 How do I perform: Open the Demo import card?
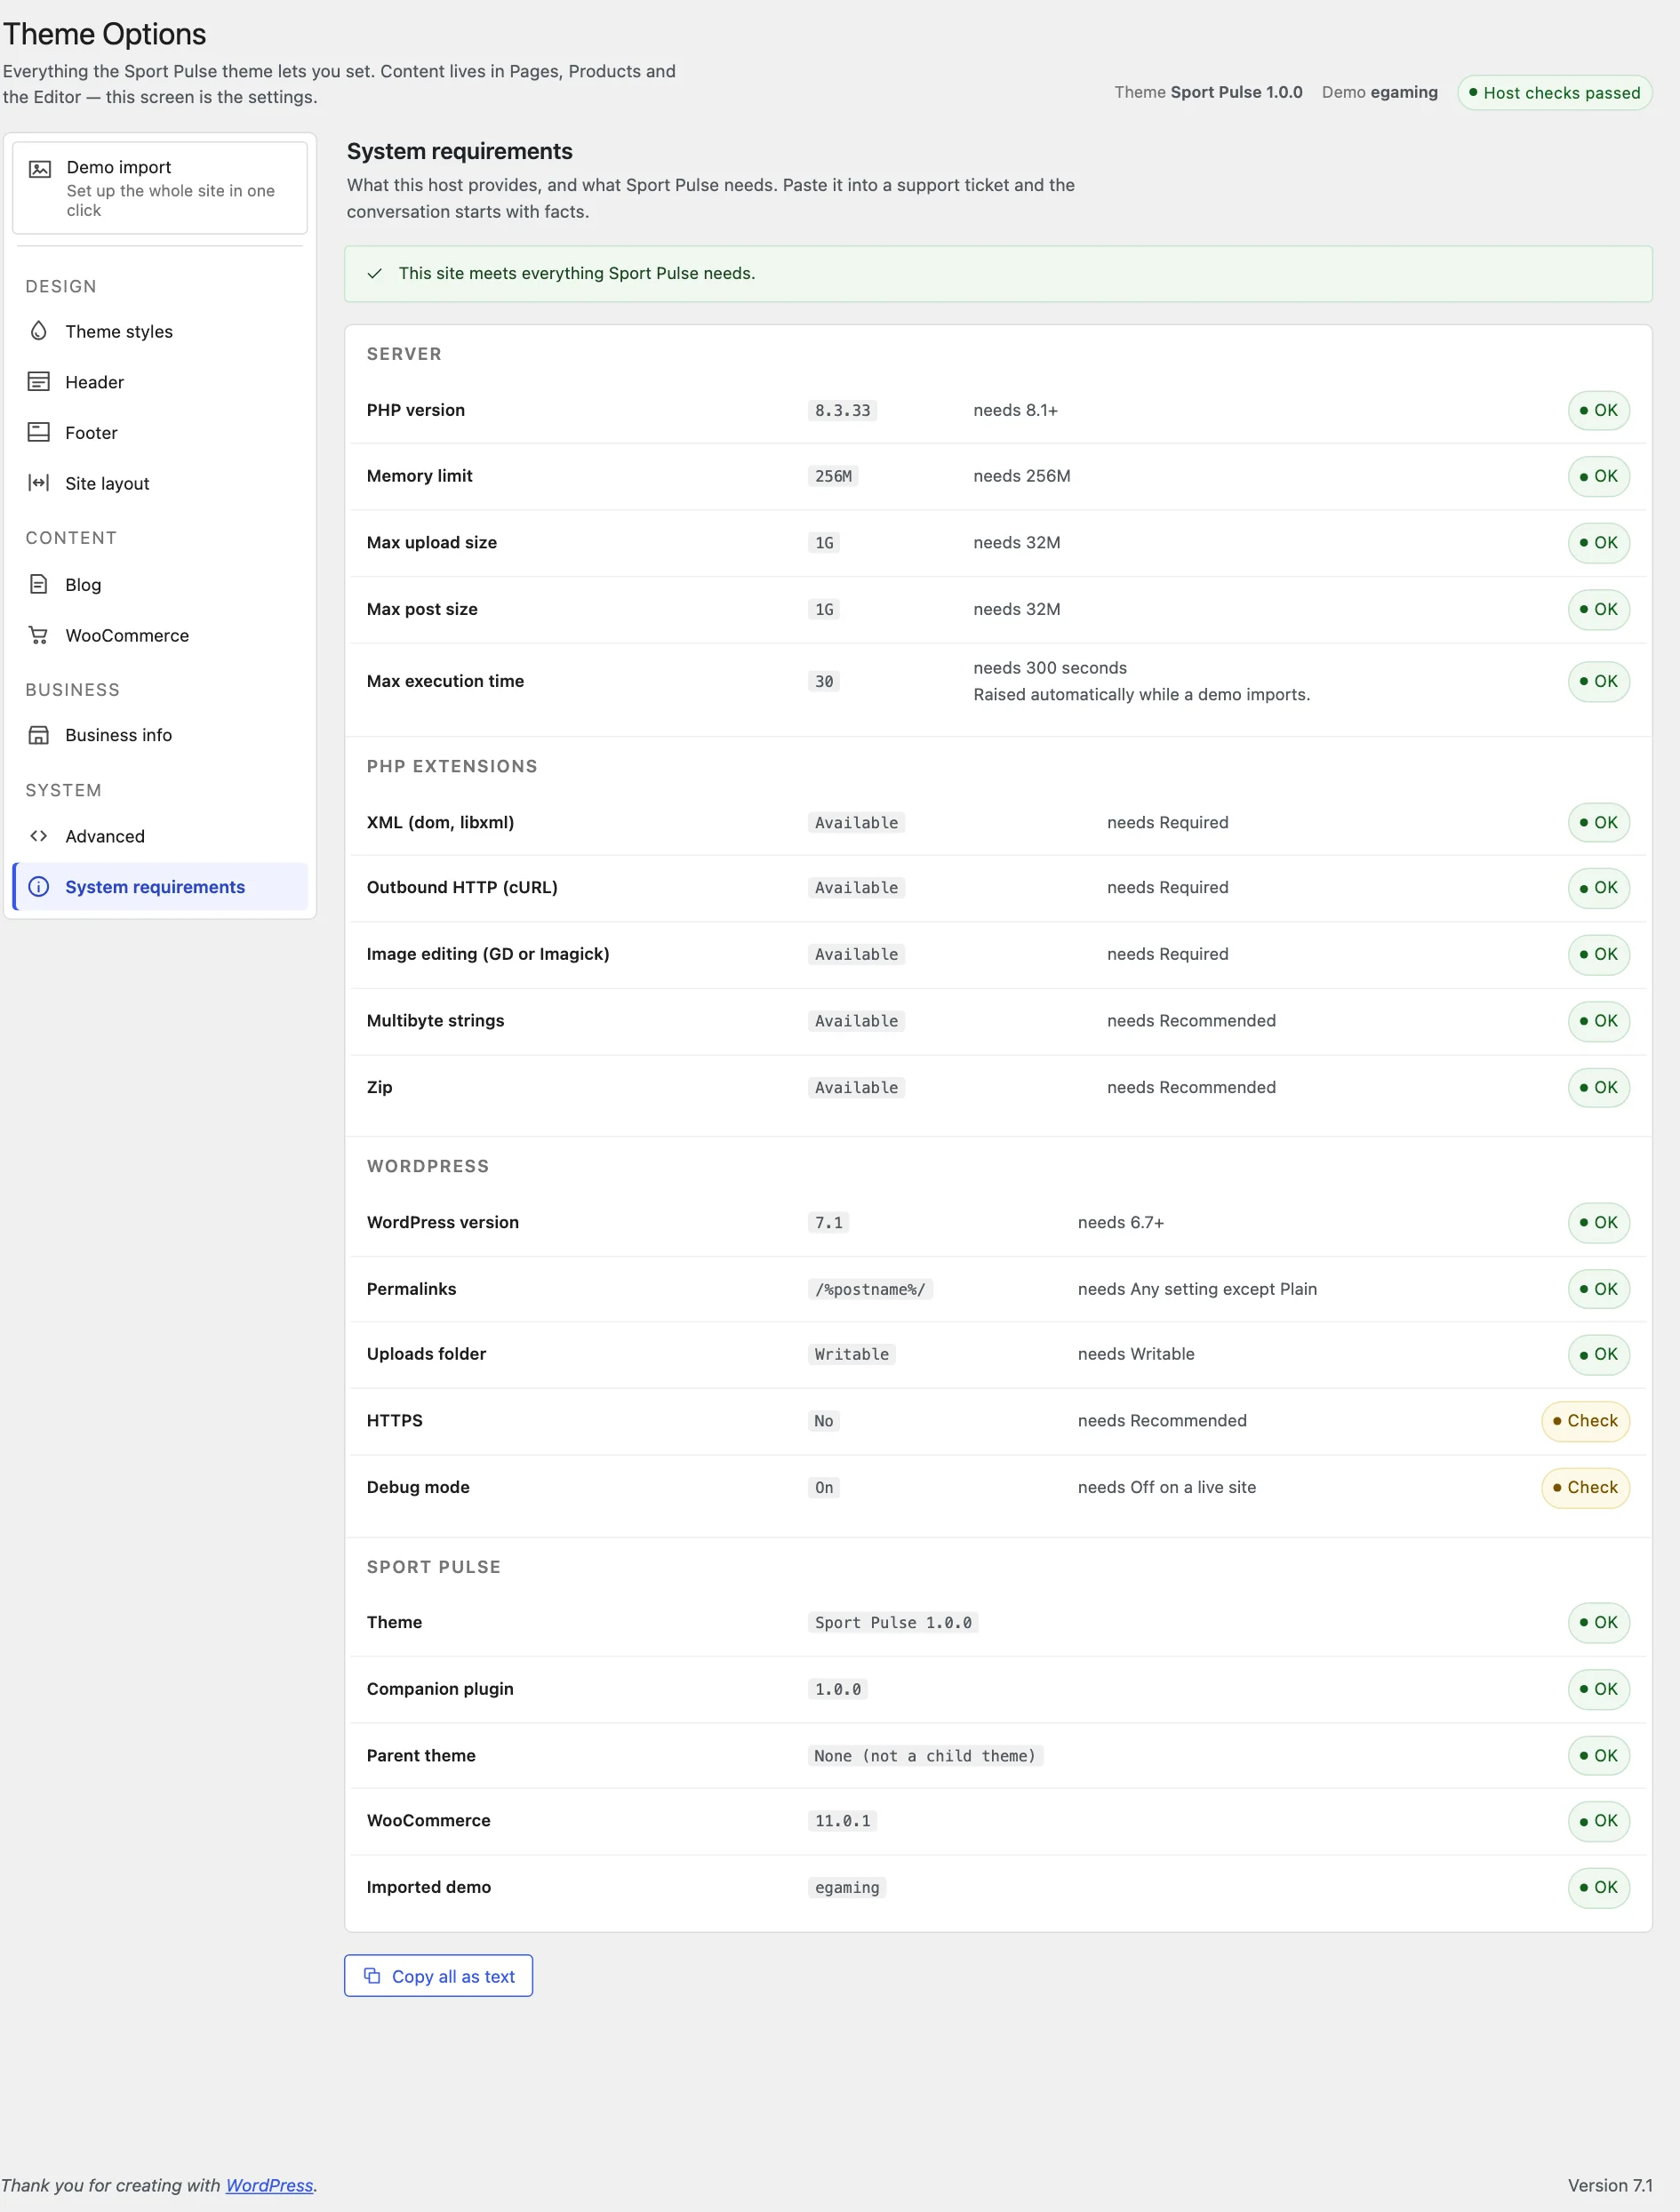click(160, 188)
